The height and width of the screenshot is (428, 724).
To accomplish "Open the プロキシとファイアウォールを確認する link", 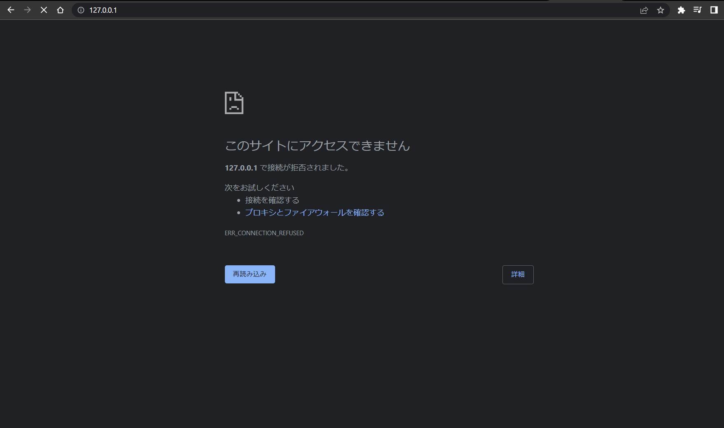I will click(x=314, y=213).
